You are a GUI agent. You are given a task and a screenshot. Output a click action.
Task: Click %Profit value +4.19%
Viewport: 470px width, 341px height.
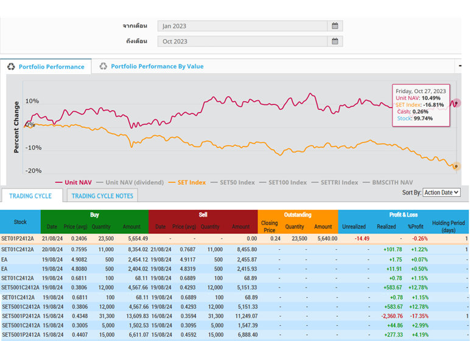coord(420,334)
